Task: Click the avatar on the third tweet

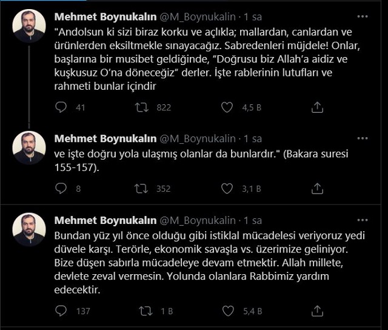Action: 29,229
